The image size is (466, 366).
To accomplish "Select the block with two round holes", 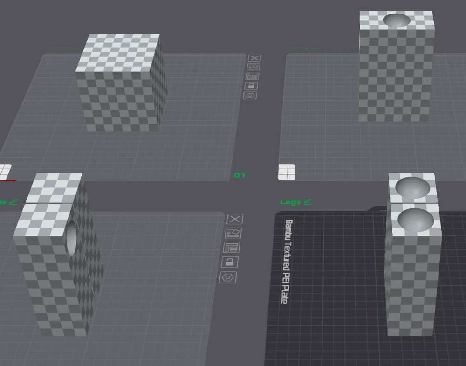I will tap(413, 254).
